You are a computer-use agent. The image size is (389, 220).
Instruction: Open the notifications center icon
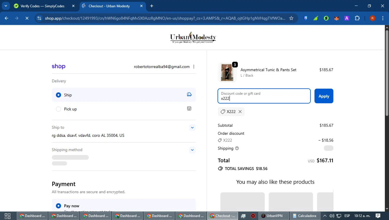pos(378,216)
